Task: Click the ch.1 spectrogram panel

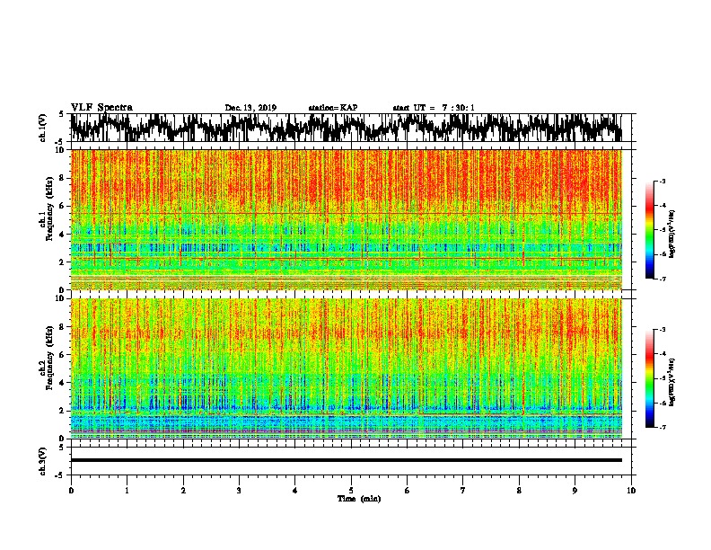Action: (x=346, y=219)
